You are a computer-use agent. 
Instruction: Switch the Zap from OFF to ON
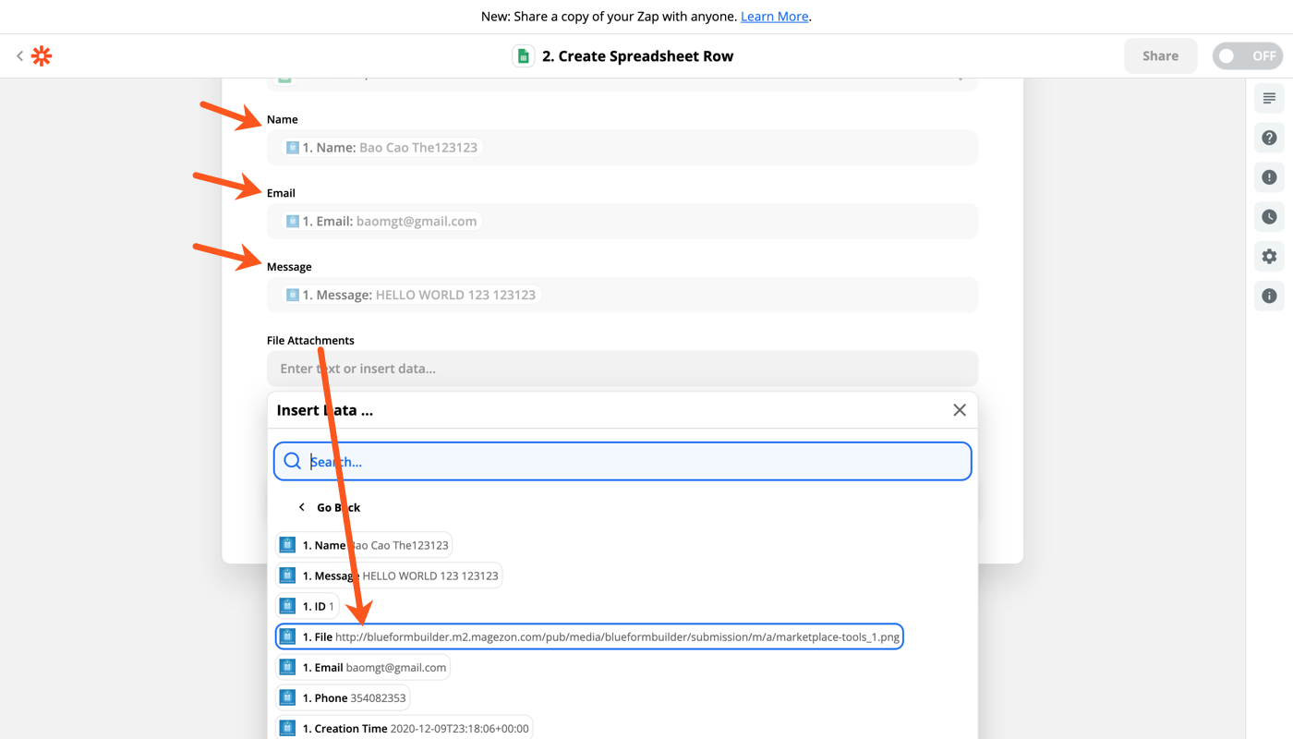click(1247, 55)
